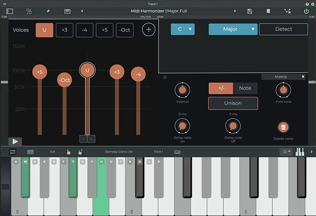Click the +5 voice slider handle

[x=40, y=72]
